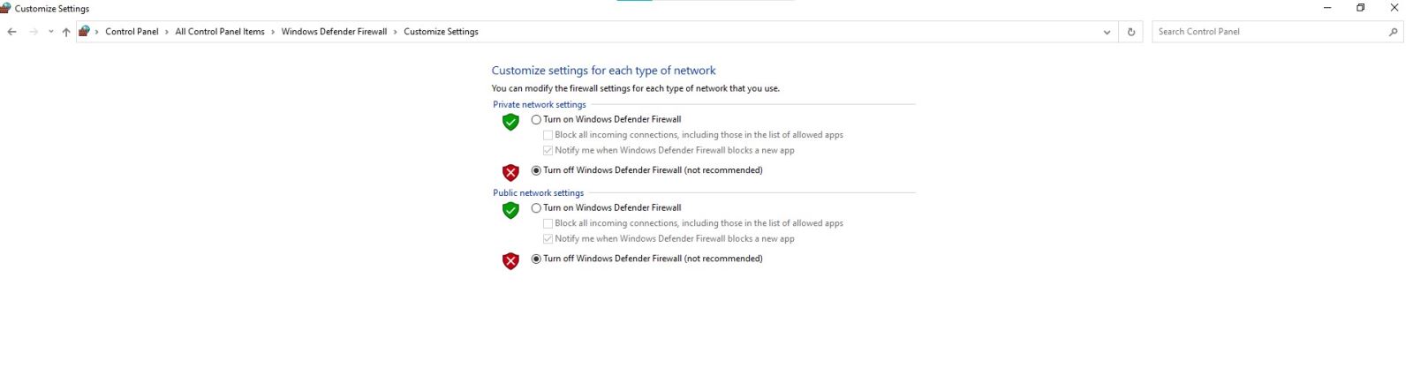Select Turn off Firewall for Private network

click(x=536, y=171)
